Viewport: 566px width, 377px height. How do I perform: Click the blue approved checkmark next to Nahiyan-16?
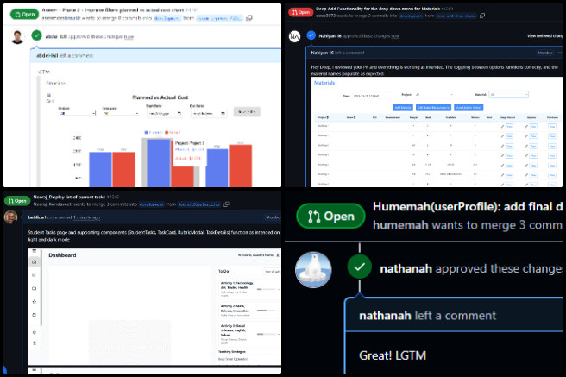[311, 35]
